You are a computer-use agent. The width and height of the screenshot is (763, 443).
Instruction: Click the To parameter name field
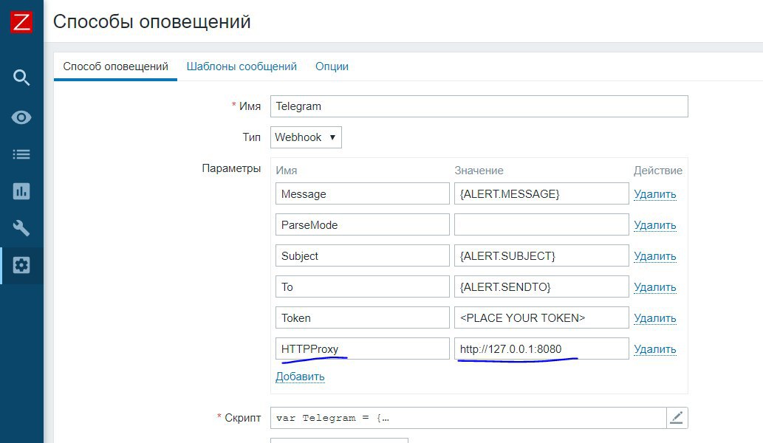coord(363,287)
